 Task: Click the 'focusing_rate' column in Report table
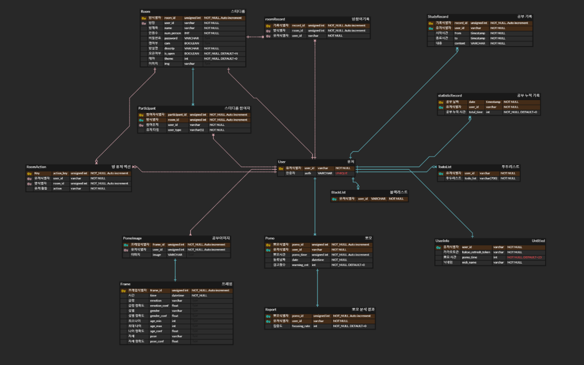pos(301,326)
